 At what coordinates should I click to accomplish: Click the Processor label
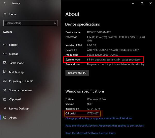[x=71, y=37]
